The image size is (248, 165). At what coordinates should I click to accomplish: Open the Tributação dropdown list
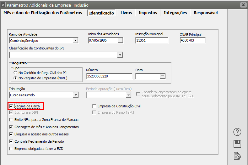(75, 95)
